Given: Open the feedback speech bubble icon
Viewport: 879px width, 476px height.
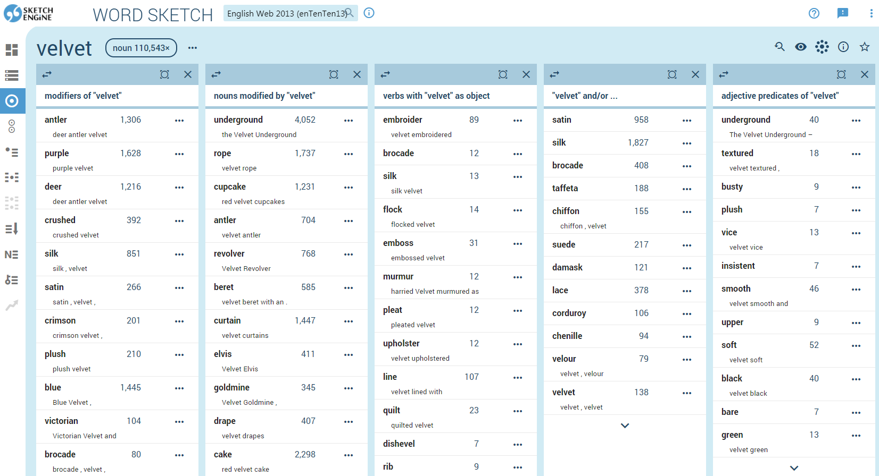Looking at the screenshot, I should (x=843, y=13).
